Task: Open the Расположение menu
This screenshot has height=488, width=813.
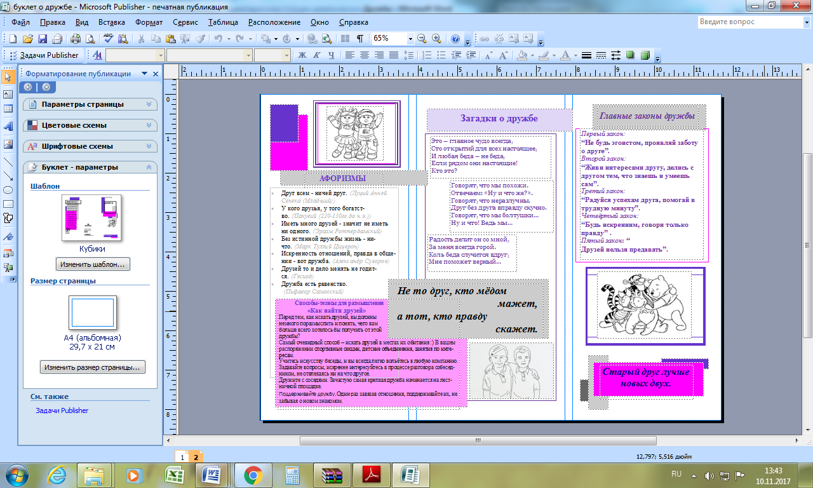Action: click(x=274, y=22)
